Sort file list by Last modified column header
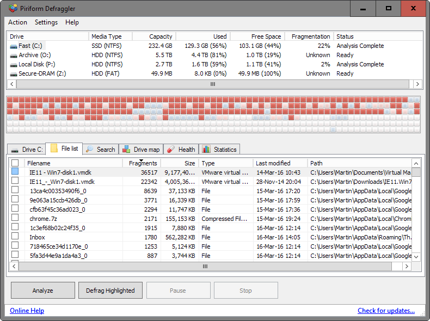This screenshot has height=321, width=430. click(280, 163)
